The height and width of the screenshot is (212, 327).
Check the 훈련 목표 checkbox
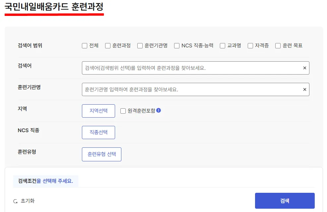[x=277, y=46]
